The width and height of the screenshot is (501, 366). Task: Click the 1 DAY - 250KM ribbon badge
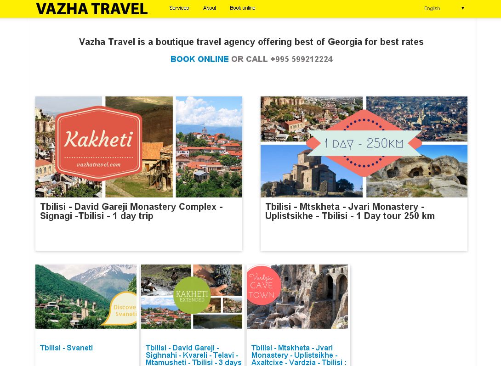click(364, 143)
